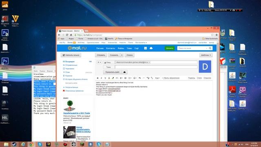Open the 'Все проекты' dropdown in top bar

pyautogui.click(x=141, y=42)
